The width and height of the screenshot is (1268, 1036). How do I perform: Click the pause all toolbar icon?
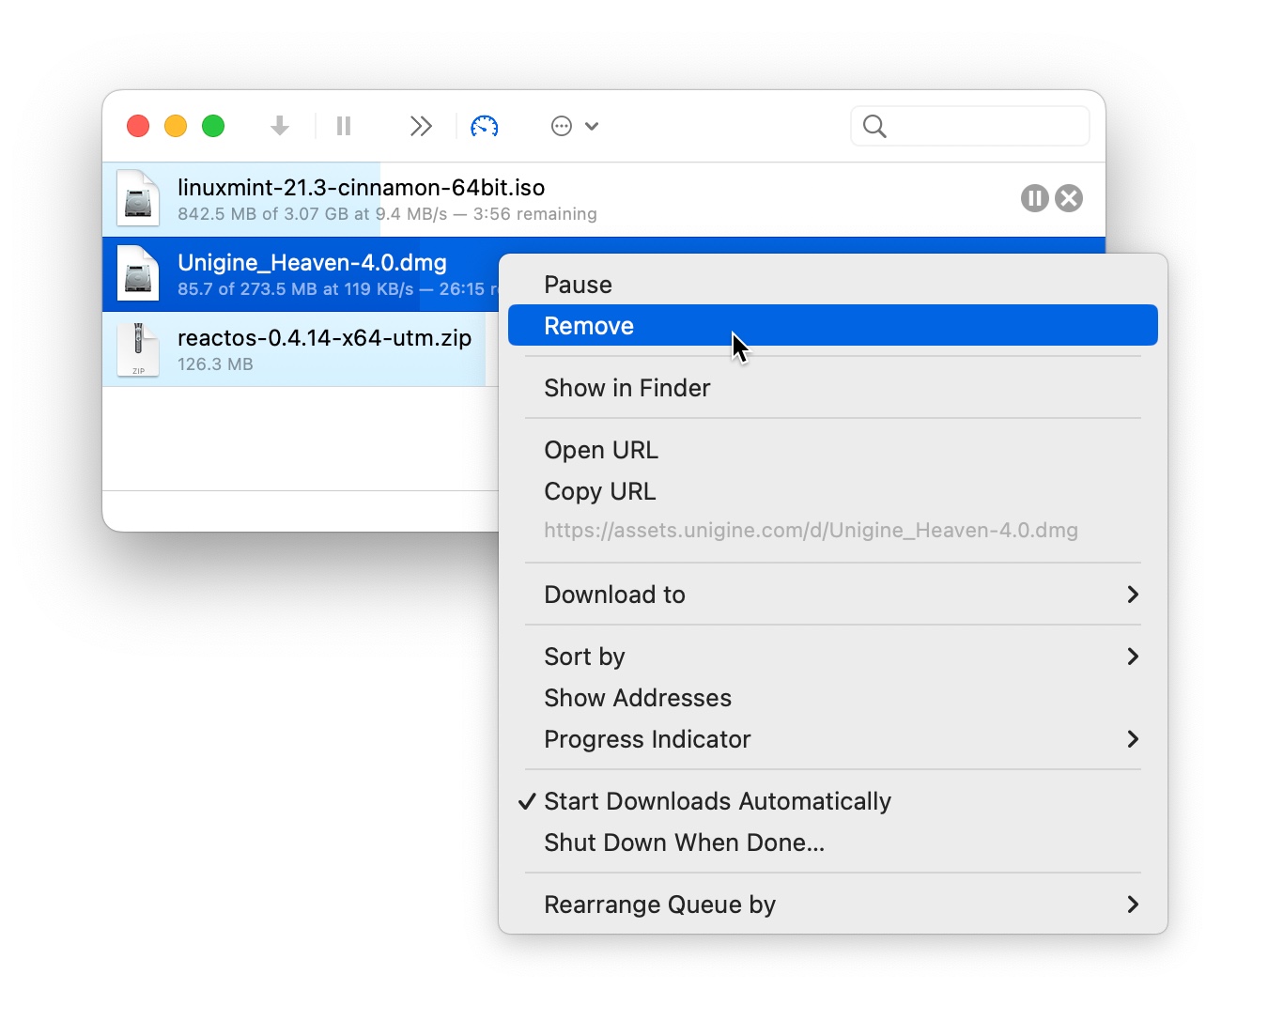coord(344,126)
